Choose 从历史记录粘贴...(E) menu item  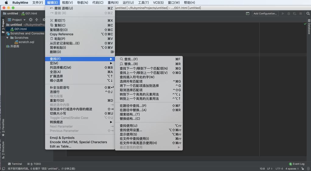click(80, 43)
